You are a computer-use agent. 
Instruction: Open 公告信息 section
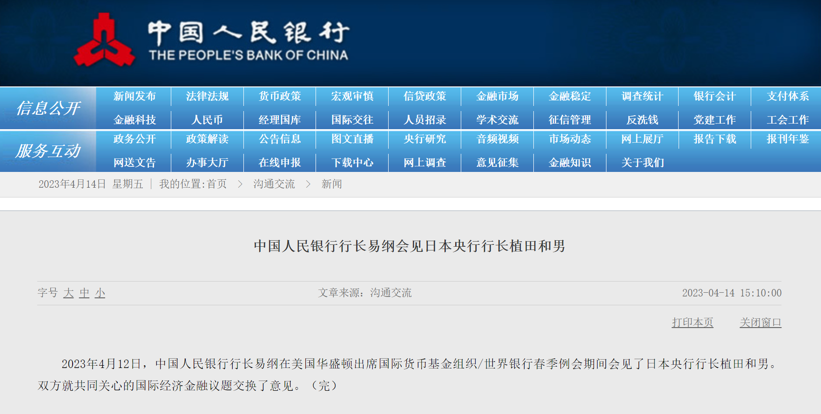coord(280,139)
